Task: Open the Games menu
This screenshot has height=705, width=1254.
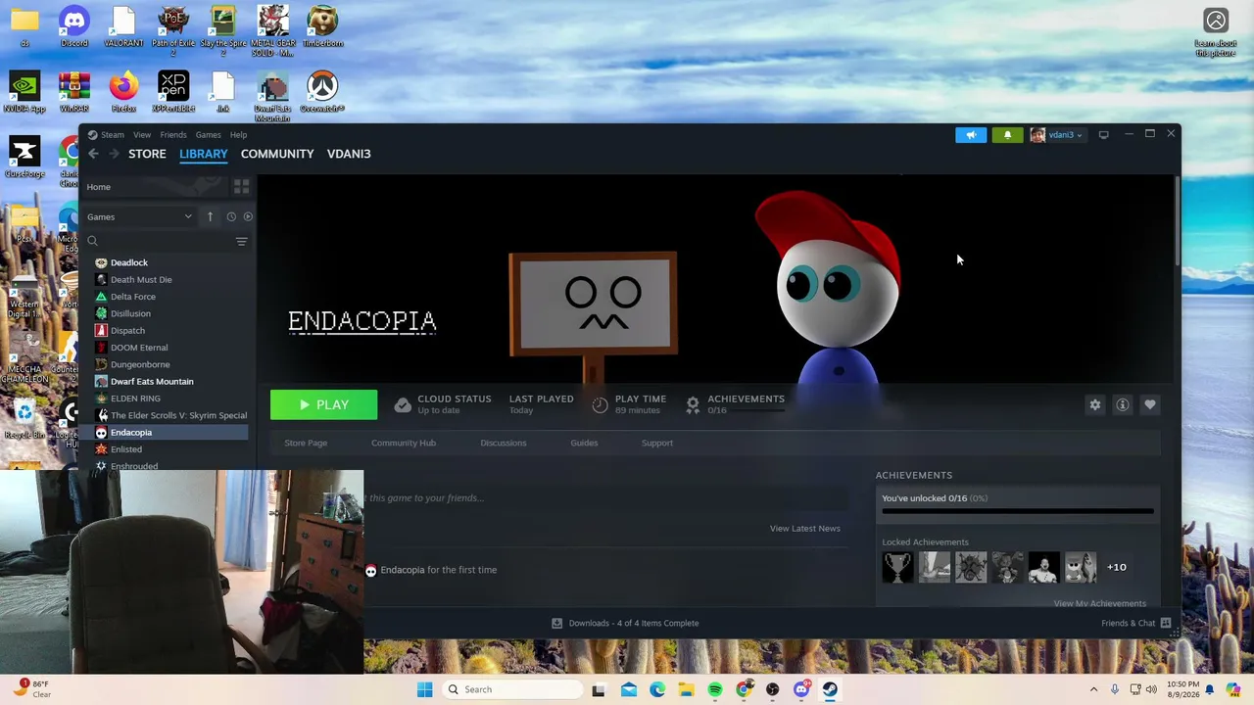Action: click(208, 135)
